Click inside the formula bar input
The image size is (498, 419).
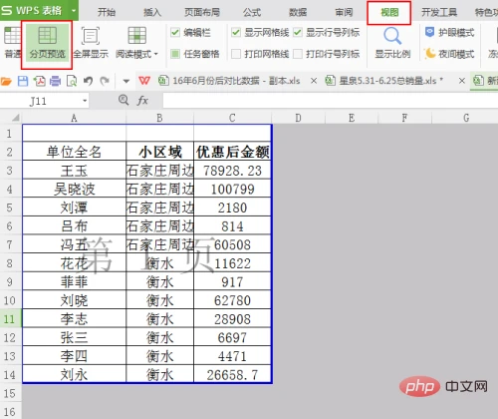point(331,101)
